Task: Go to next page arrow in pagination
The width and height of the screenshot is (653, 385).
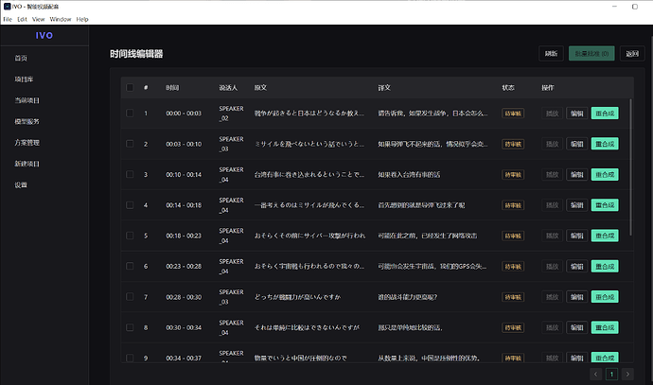Action: pos(627,374)
